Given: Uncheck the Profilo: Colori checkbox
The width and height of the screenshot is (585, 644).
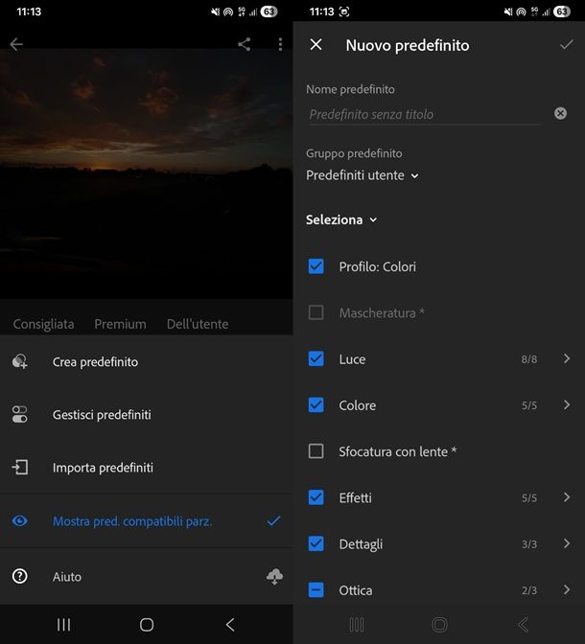Looking at the screenshot, I should pos(316,266).
